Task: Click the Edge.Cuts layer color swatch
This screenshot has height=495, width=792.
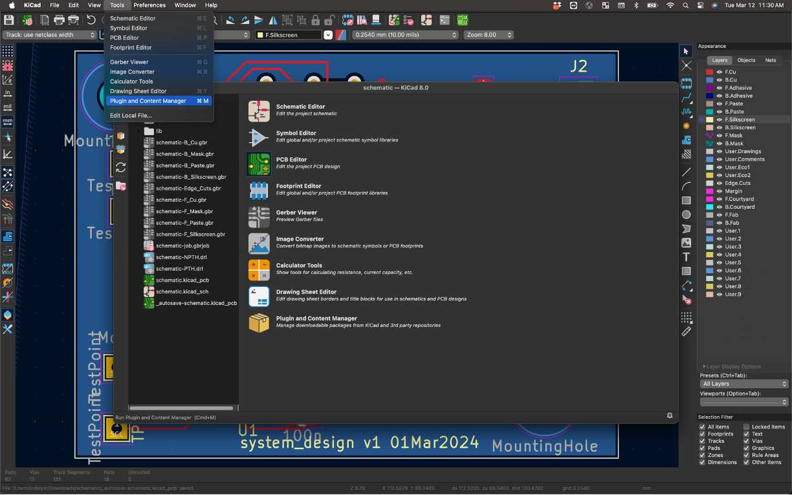Action: [710, 184]
